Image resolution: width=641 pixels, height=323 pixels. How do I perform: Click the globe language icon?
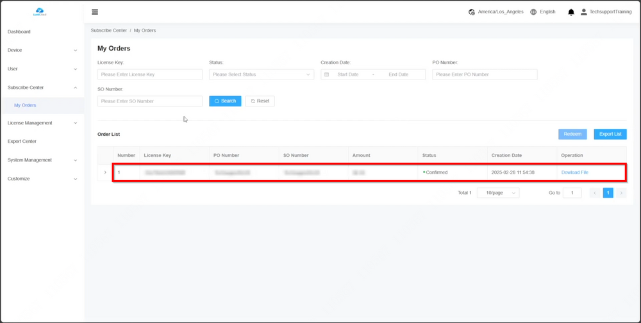coord(533,12)
